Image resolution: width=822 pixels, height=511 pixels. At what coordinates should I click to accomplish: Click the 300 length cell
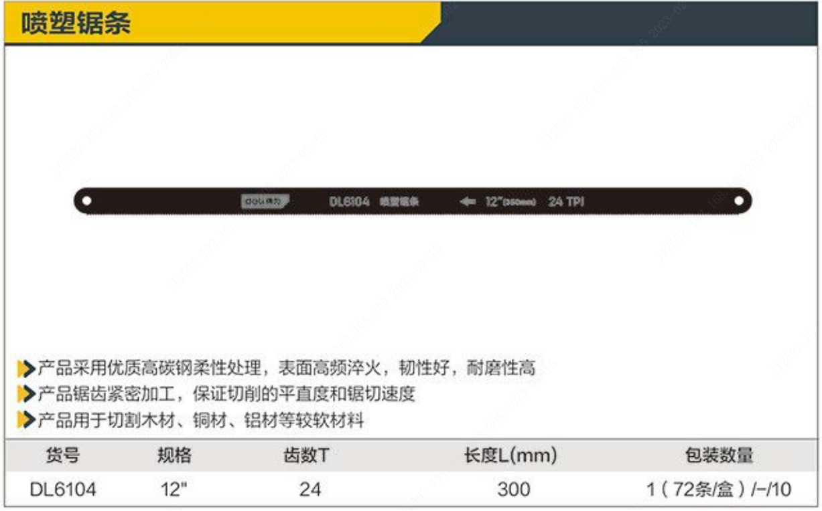(513, 490)
